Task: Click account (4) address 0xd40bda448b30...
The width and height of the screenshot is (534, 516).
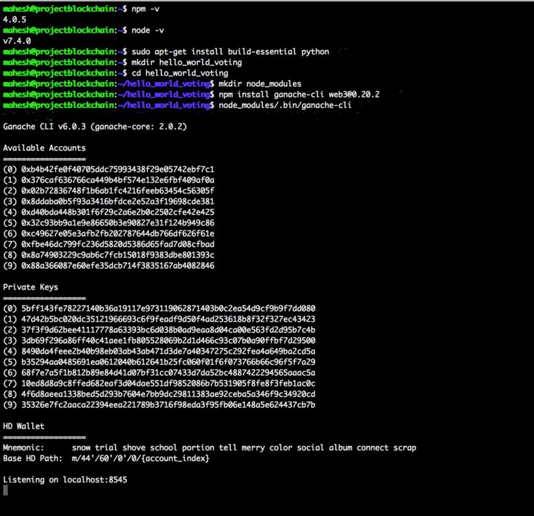Action: (x=118, y=212)
